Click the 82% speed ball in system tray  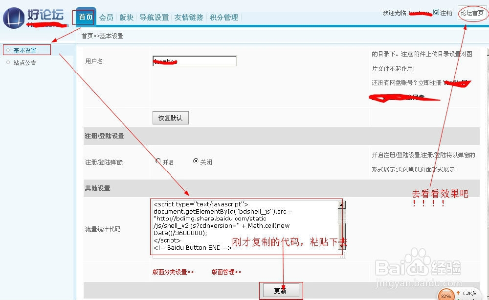tap(446, 295)
